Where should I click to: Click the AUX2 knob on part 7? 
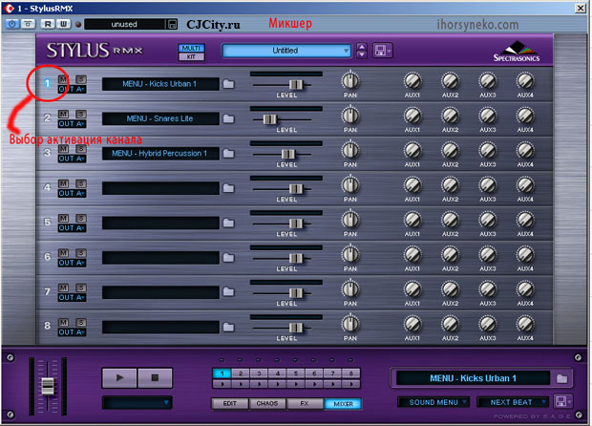[x=450, y=289]
